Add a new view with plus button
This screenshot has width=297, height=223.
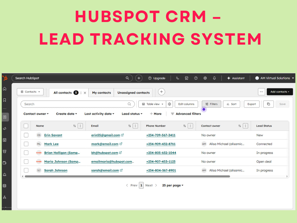161,92
